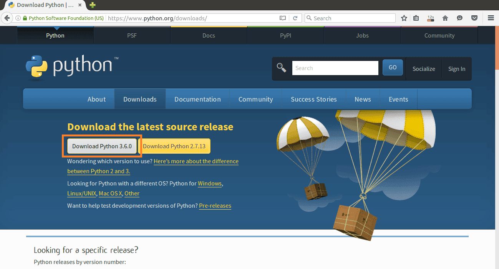Click the python.org site Search input
Screen dimensions: 499x269
pos(335,68)
